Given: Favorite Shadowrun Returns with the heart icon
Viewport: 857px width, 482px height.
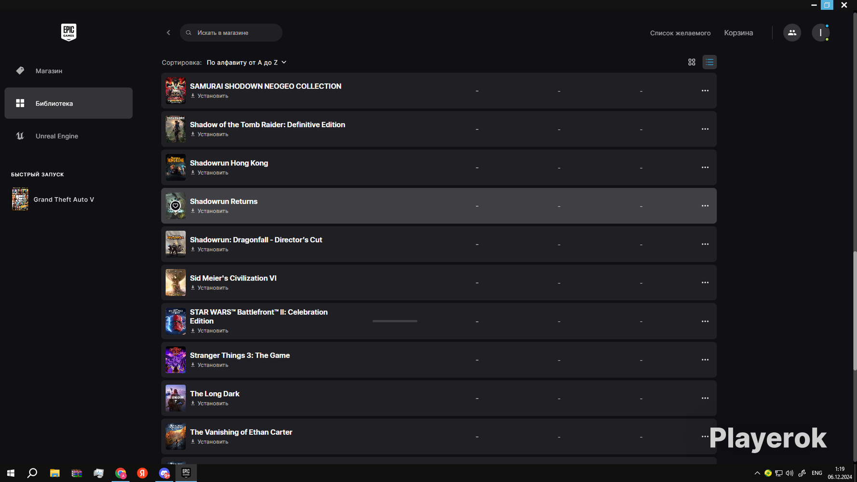Looking at the screenshot, I should (175, 206).
